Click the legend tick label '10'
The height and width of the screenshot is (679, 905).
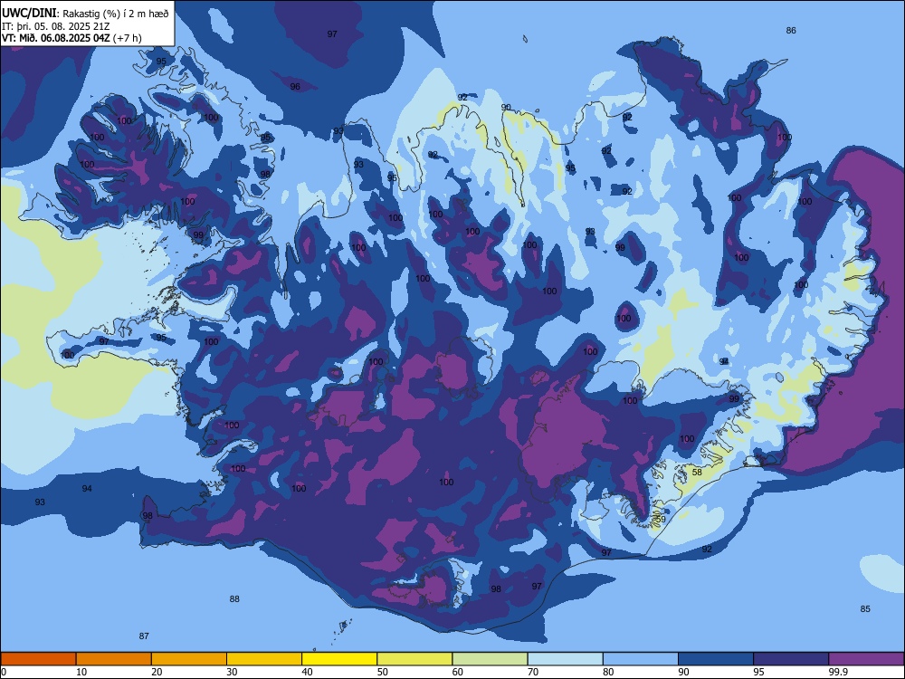81,672
